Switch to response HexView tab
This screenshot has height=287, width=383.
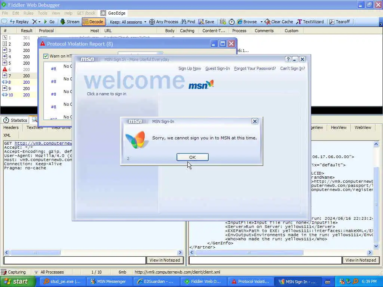coord(338,127)
